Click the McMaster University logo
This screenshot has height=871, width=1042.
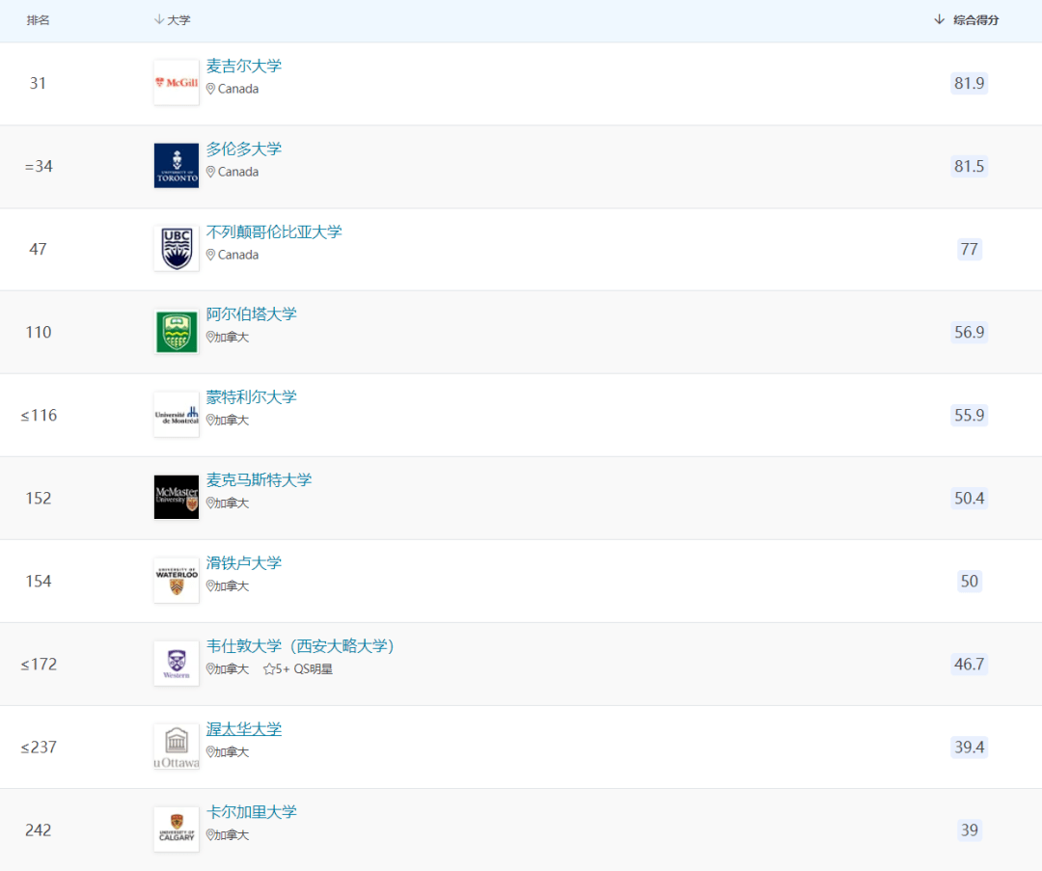click(x=177, y=498)
